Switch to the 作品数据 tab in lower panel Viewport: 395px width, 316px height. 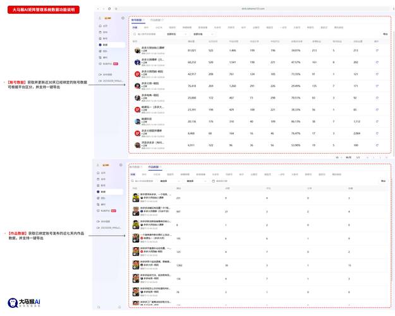(154, 167)
